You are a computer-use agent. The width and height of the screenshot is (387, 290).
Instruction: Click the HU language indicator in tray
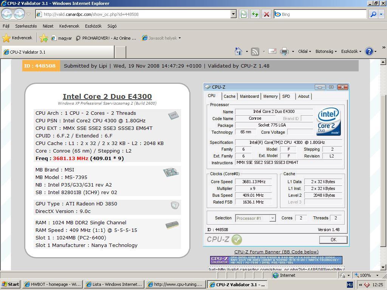pyautogui.click(x=350, y=285)
